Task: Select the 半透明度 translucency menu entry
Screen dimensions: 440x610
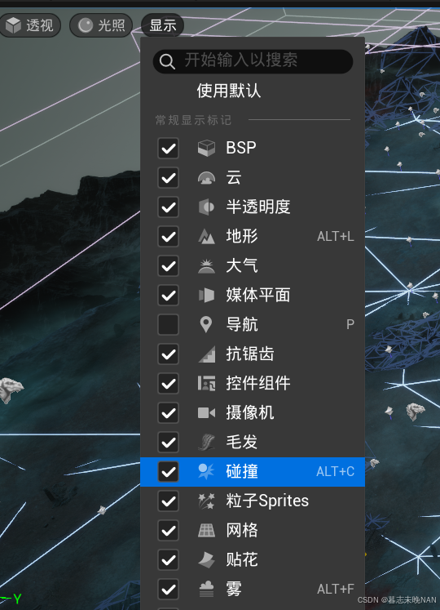Action: [x=253, y=207]
